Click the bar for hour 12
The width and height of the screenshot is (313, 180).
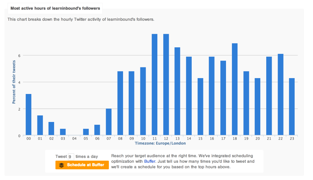166,85
